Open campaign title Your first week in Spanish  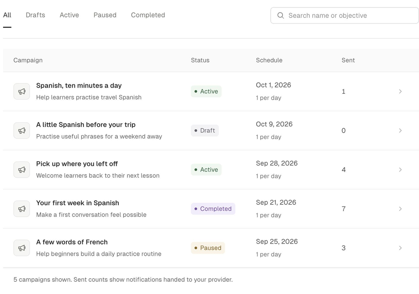pyautogui.click(x=78, y=203)
